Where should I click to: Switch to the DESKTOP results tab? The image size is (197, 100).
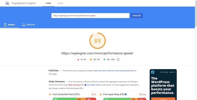[29, 25]
